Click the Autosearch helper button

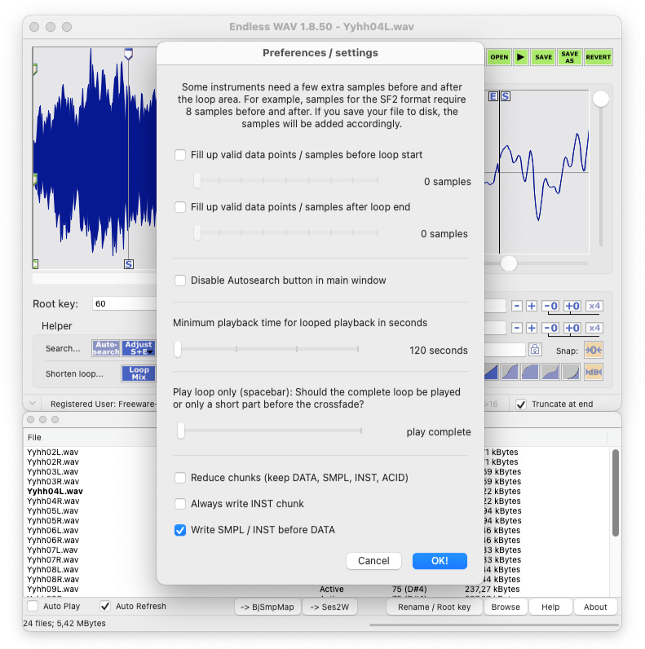(106, 348)
